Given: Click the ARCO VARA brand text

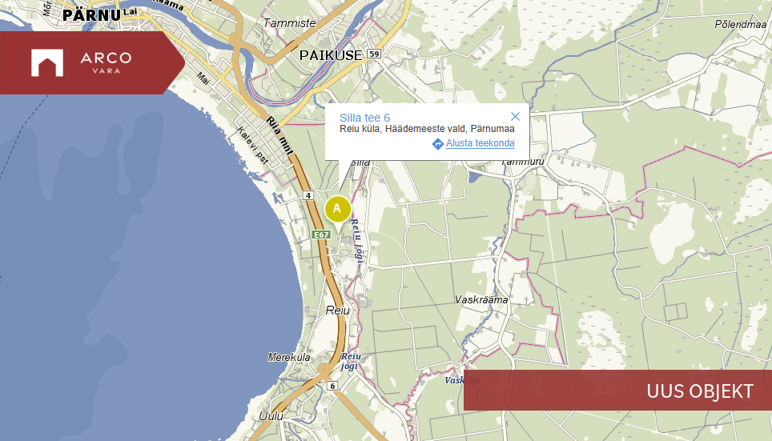Looking at the screenshot, I should click(106, 62).
